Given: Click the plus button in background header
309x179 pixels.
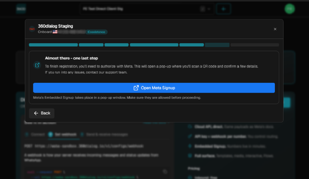Looking at the screenshot, I should [x=223, y=9].
